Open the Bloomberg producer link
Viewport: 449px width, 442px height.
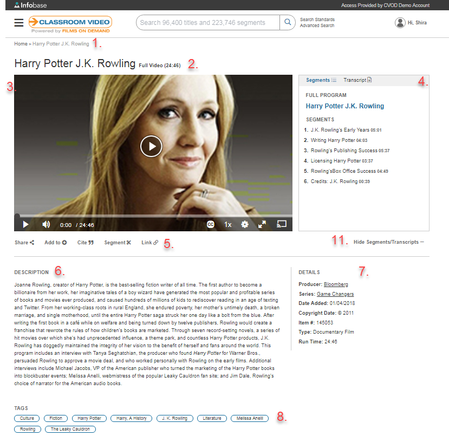336,284
